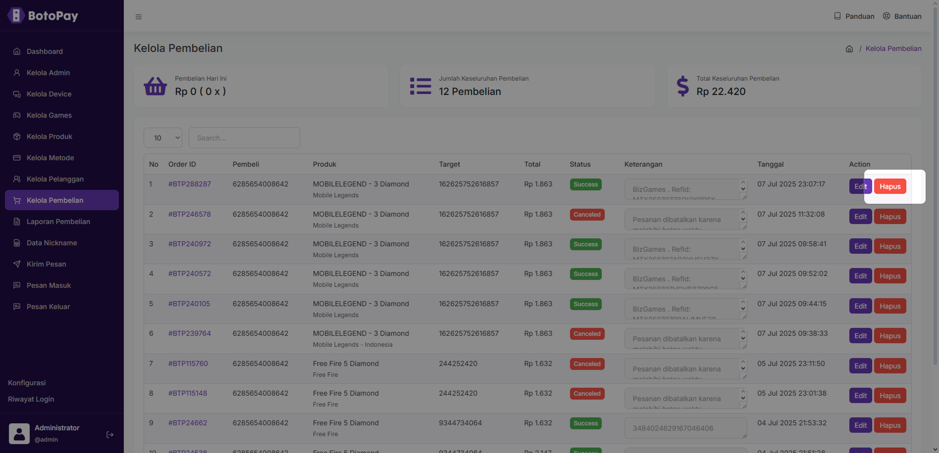Open Bantuan help link
This screenshot has width=939, height=453.
pos(902,16)
